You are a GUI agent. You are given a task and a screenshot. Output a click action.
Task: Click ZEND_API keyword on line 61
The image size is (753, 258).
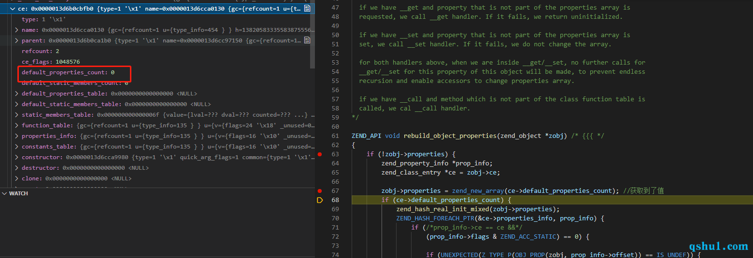[366, 136]
